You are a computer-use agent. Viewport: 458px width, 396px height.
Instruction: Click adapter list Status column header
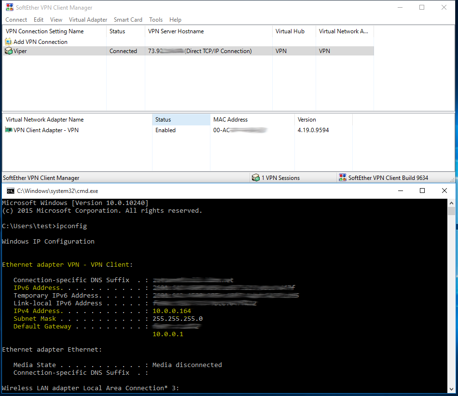point(181,120)
